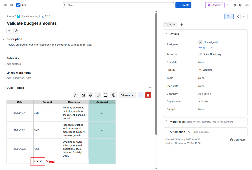Click the vertical scrollbar of the main panel

click(x=156, y=74)
